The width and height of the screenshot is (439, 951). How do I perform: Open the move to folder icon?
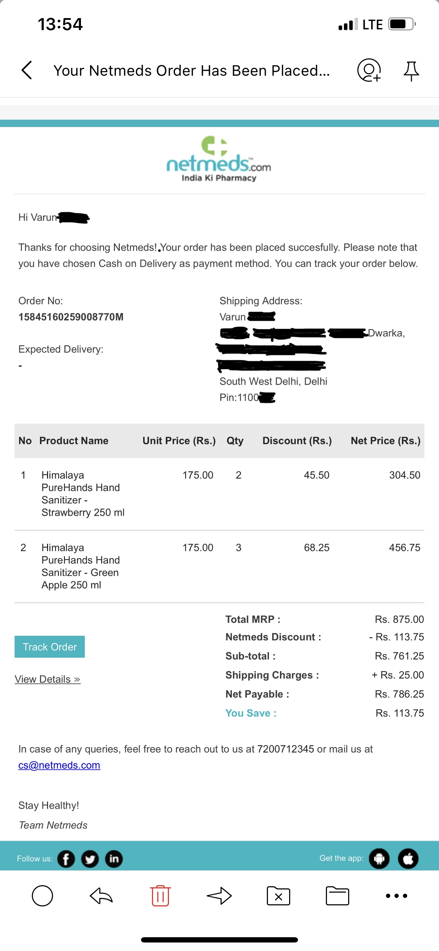click(337, 895)
